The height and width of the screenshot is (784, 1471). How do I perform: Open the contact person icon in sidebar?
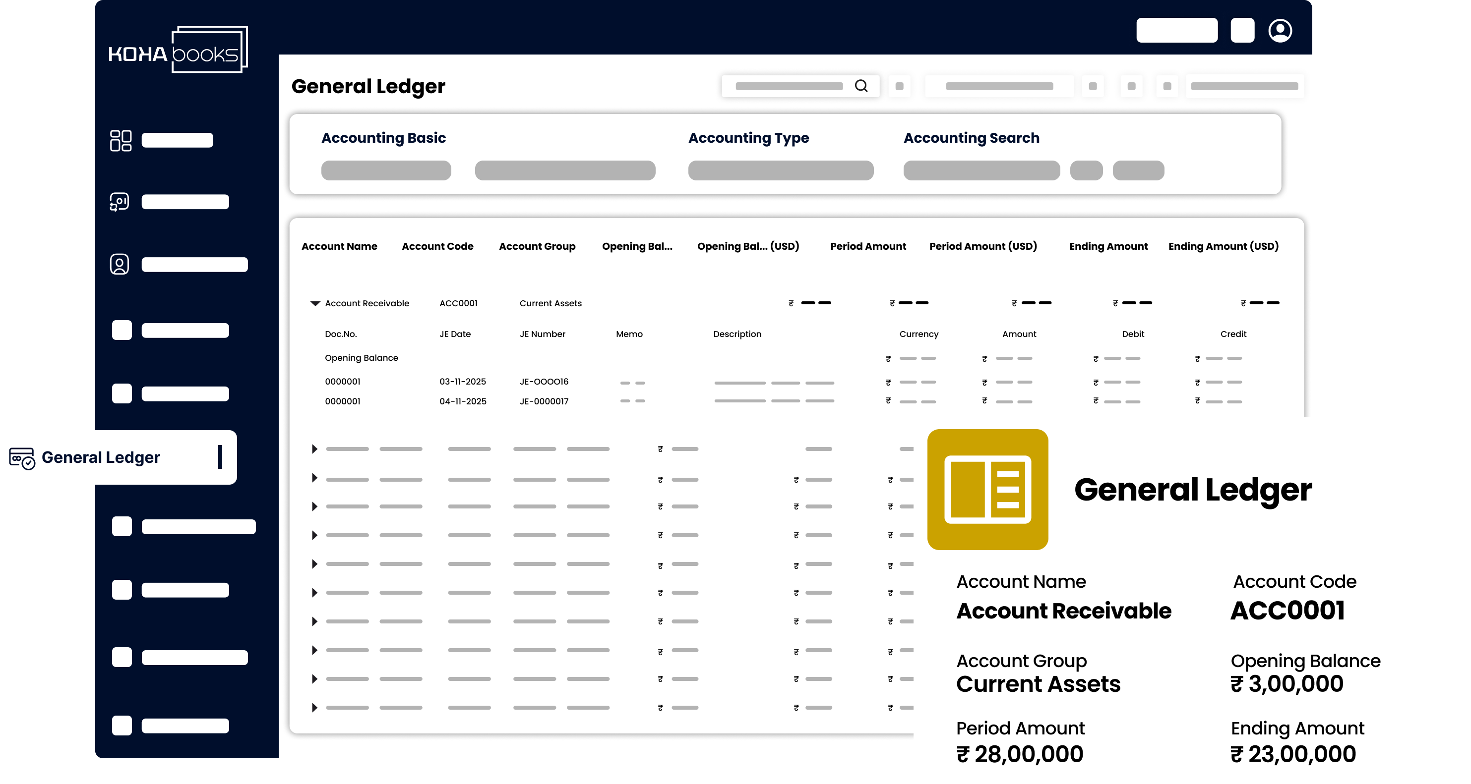(x=120, y=264)
